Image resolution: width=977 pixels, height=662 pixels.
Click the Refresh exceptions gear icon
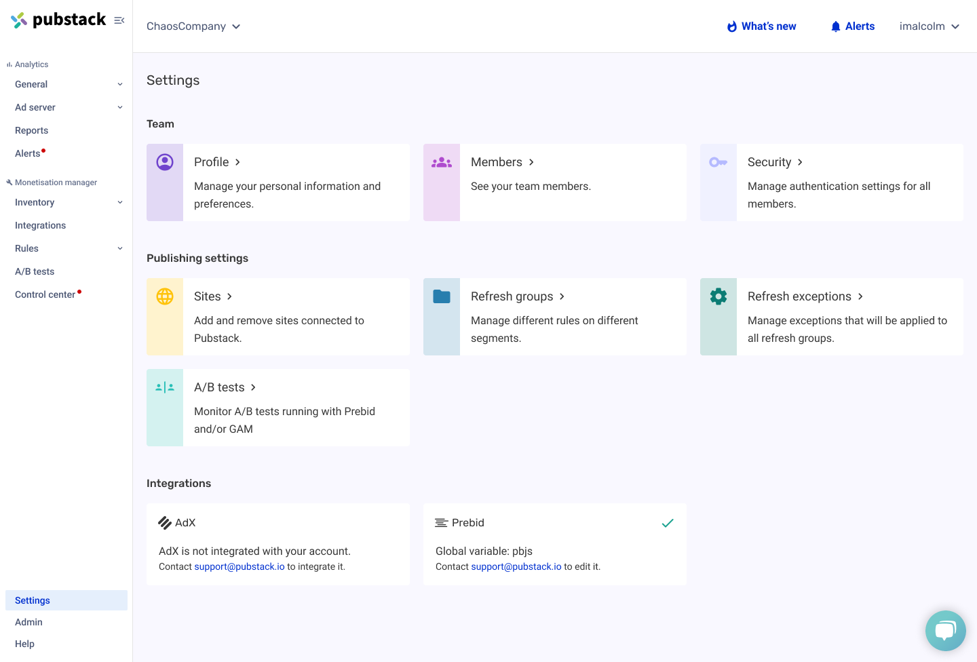pyautogui.click(x=719, y=296)
